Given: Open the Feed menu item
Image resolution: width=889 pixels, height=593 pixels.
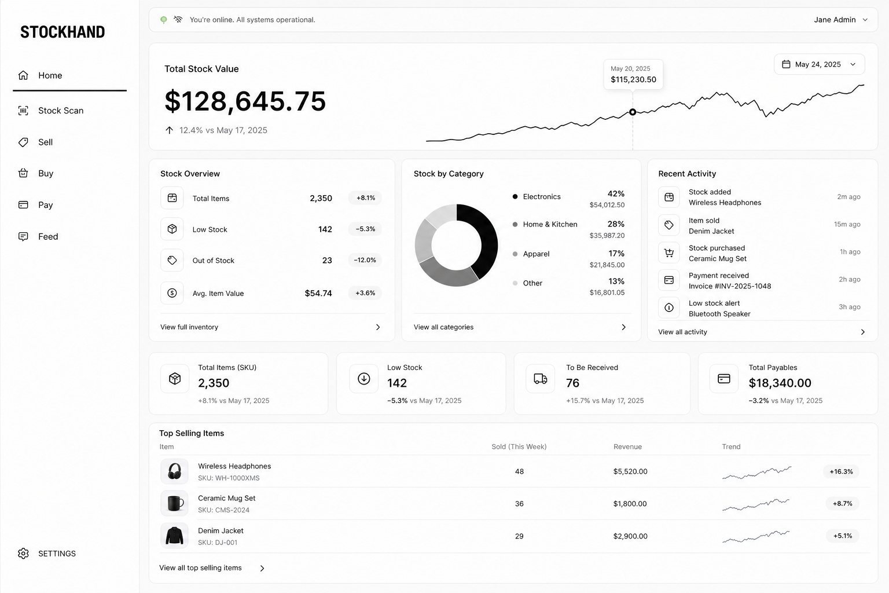Looking at the screenshot, I should tap(69, 236).
